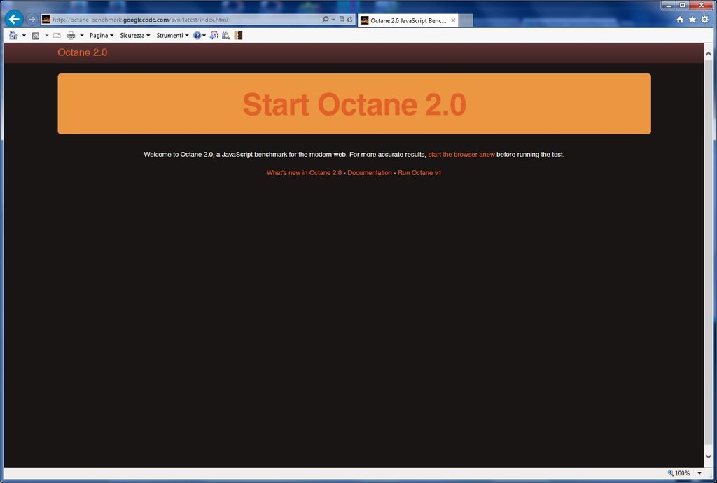Click the Run Octane v1 link
This screenshot has height=483, width=717.
pyautogui.click(x=419, y=173)
